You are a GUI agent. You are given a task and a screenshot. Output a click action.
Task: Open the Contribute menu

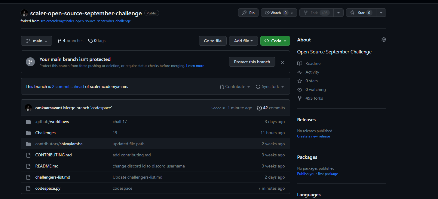[x=235, y=86]
